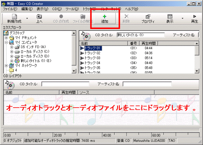Click the 音楽 CD status bar entry

[x=124, y=141]
